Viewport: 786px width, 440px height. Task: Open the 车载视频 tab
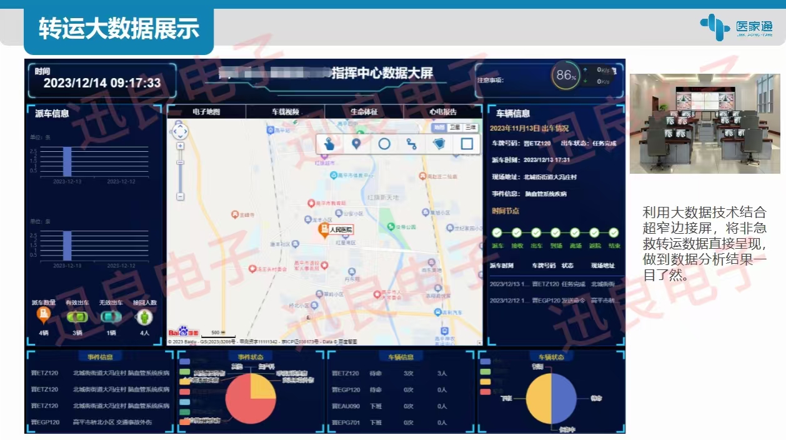(x=285, y=112)
